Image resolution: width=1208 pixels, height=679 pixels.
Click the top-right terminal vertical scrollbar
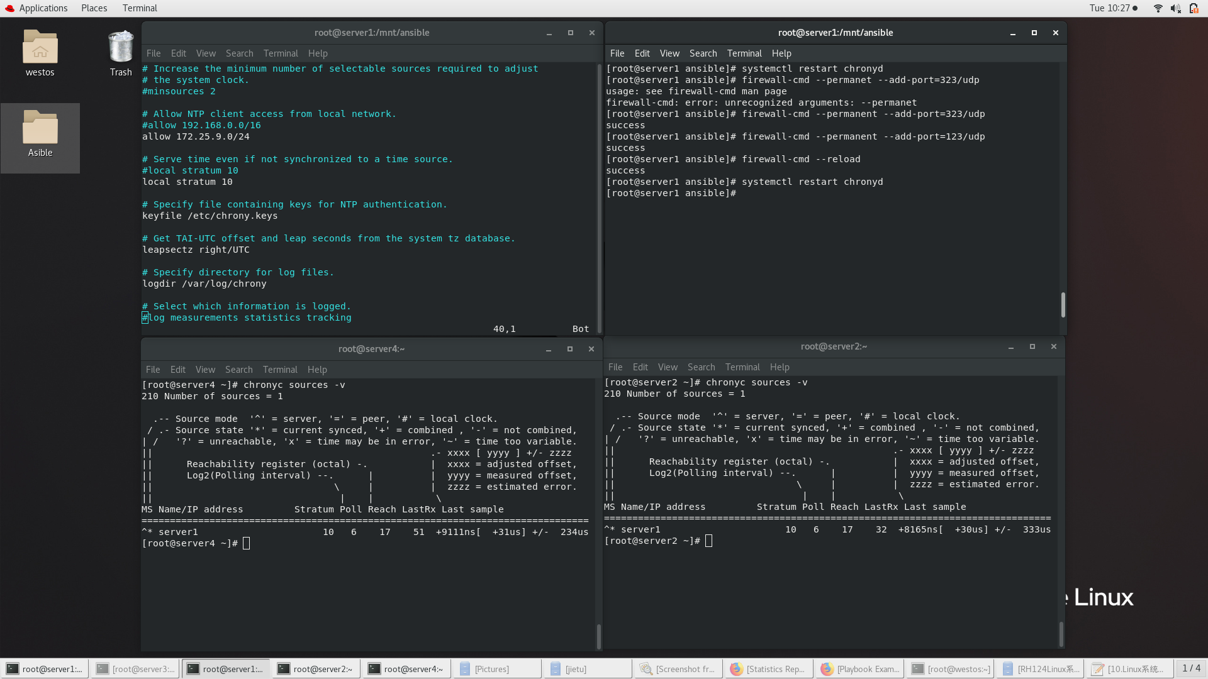pyautogui.click(x=1063, y=304)
